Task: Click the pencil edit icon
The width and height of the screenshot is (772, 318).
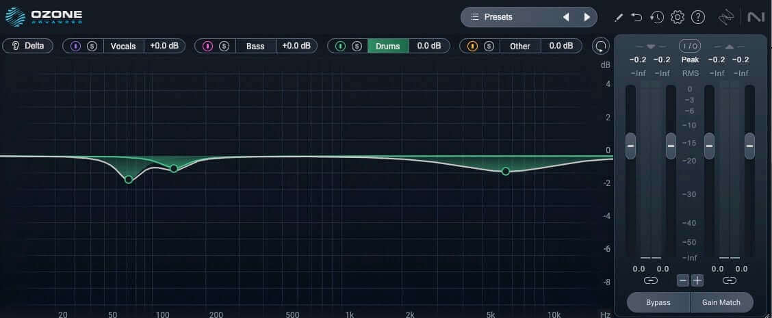Action: point(619,18)
